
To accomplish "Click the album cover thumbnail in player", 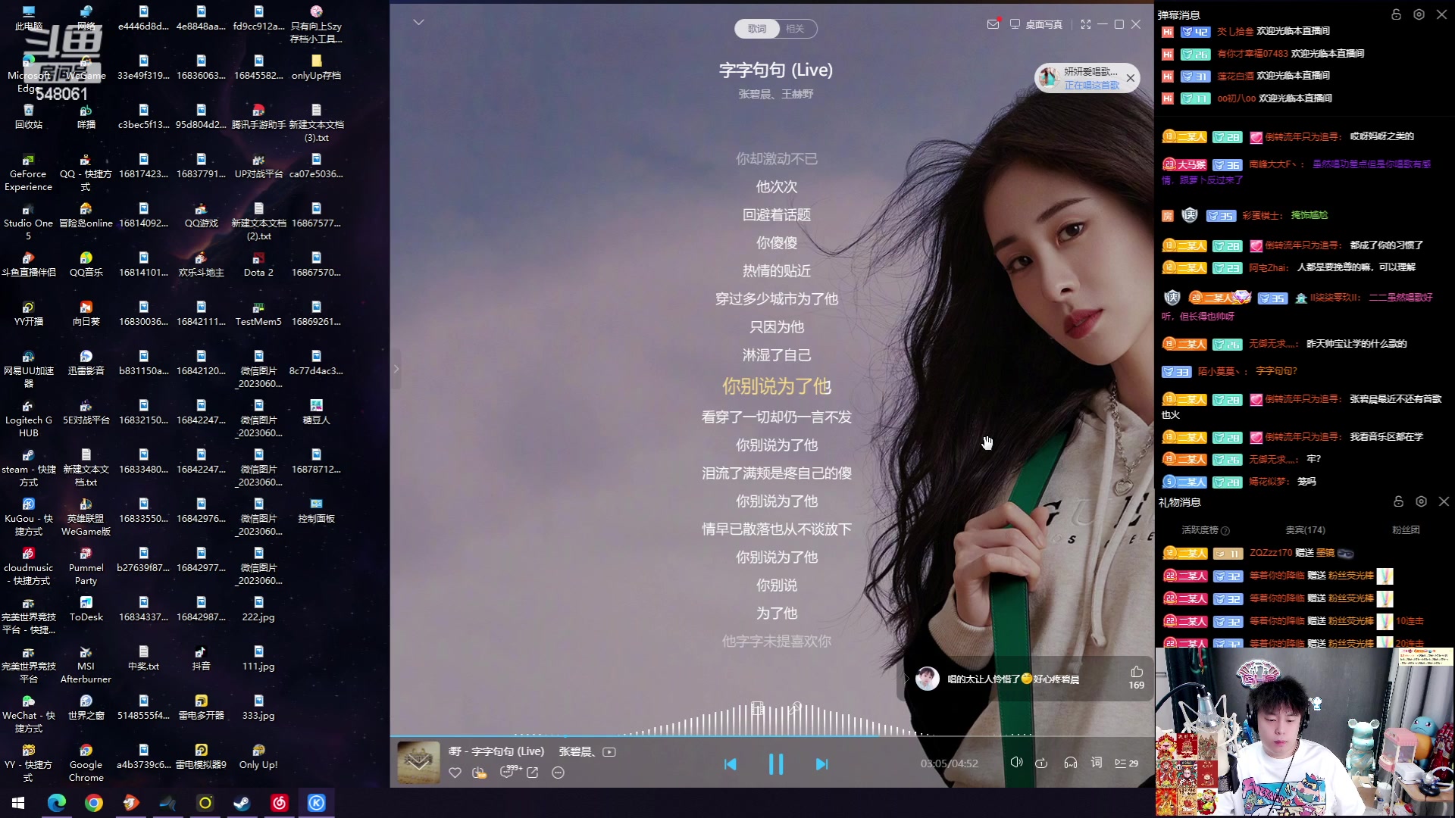I will coord(418,763).
